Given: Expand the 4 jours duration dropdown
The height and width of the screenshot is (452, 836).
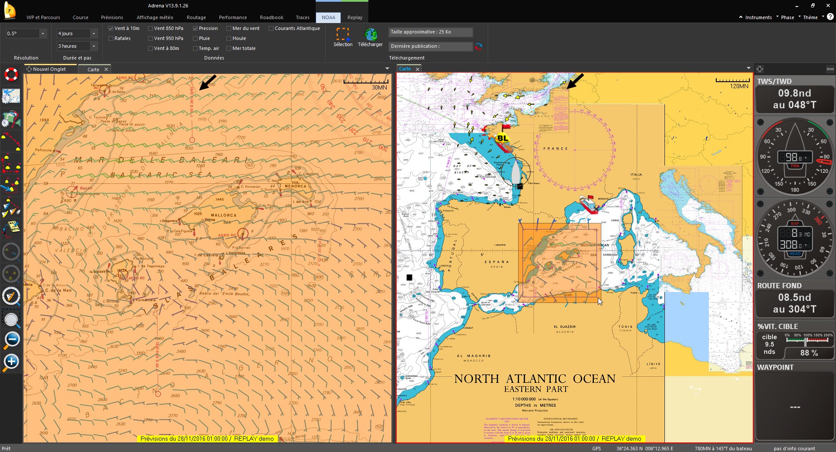Looking at the screenshot, I should (77, 33).
